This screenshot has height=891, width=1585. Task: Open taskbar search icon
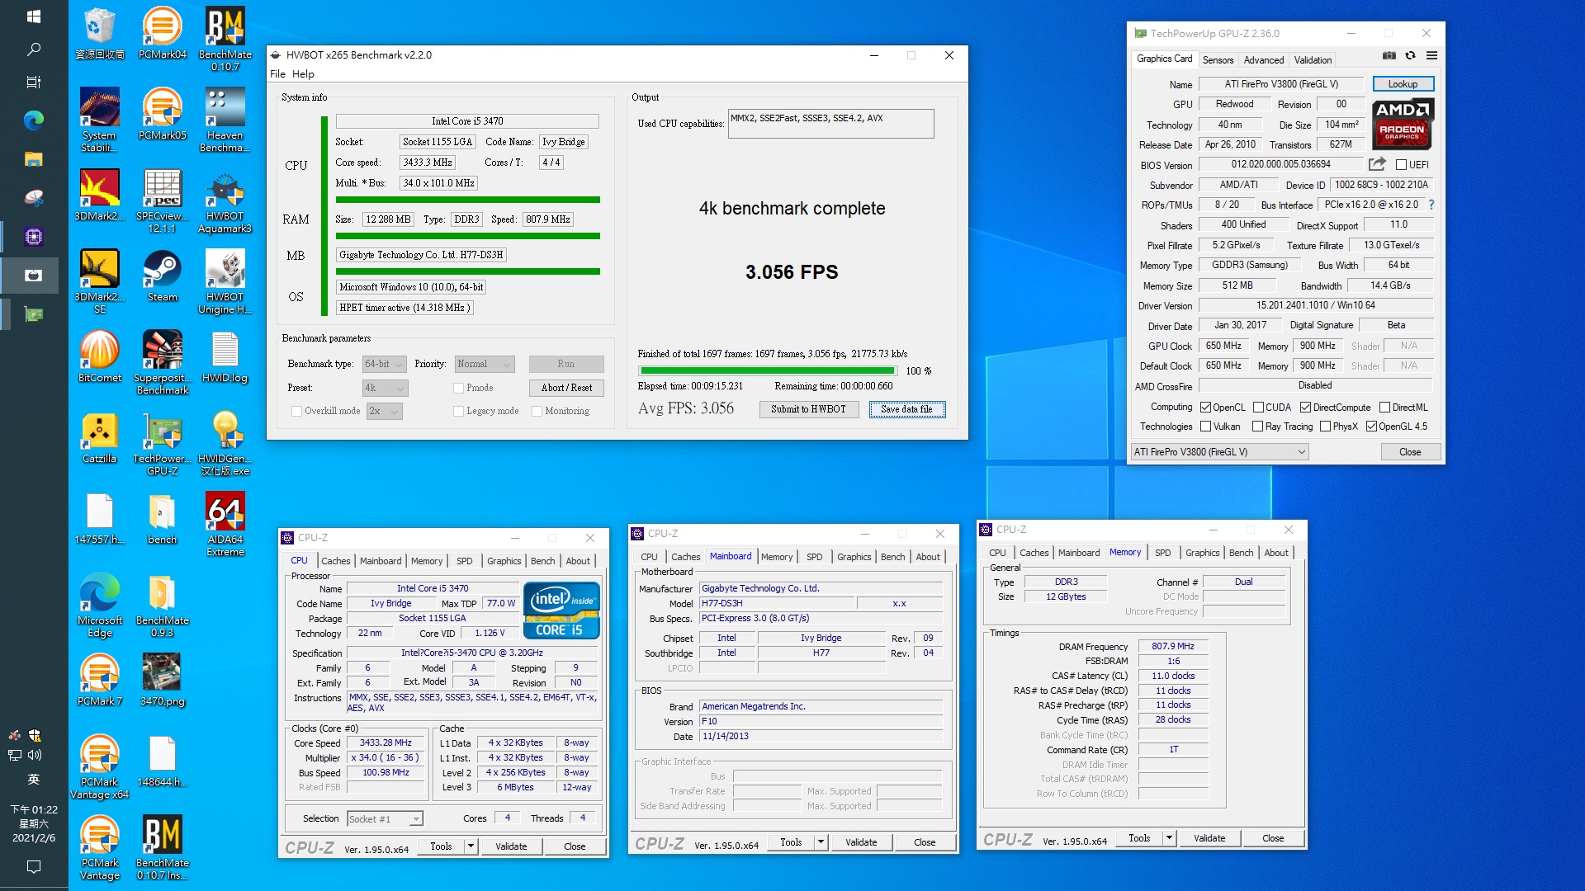(34, 49)
